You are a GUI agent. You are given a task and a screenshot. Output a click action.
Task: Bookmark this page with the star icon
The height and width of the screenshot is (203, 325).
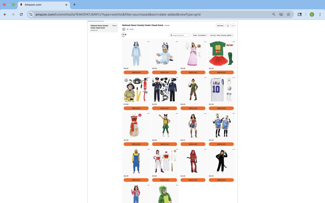pos(288,14)
